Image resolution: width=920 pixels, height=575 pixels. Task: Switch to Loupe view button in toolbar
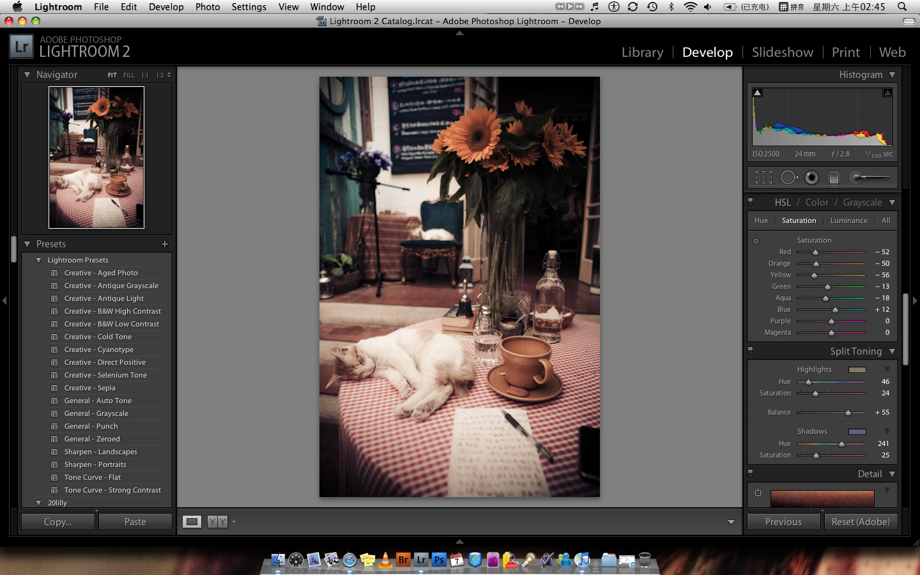point(192,522)
